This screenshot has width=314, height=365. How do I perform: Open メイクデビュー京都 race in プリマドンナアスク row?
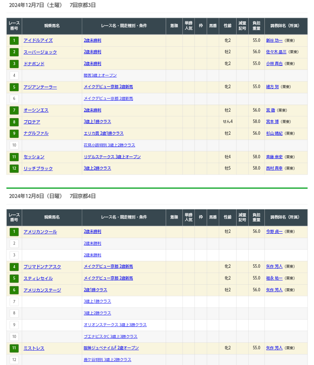coord(108,266)
